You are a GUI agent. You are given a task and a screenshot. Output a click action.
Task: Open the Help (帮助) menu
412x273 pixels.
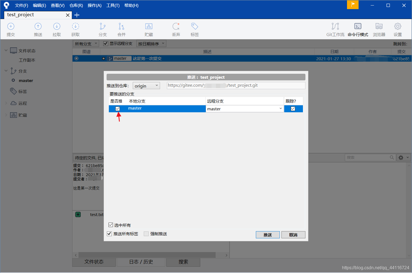coord(131,6)
